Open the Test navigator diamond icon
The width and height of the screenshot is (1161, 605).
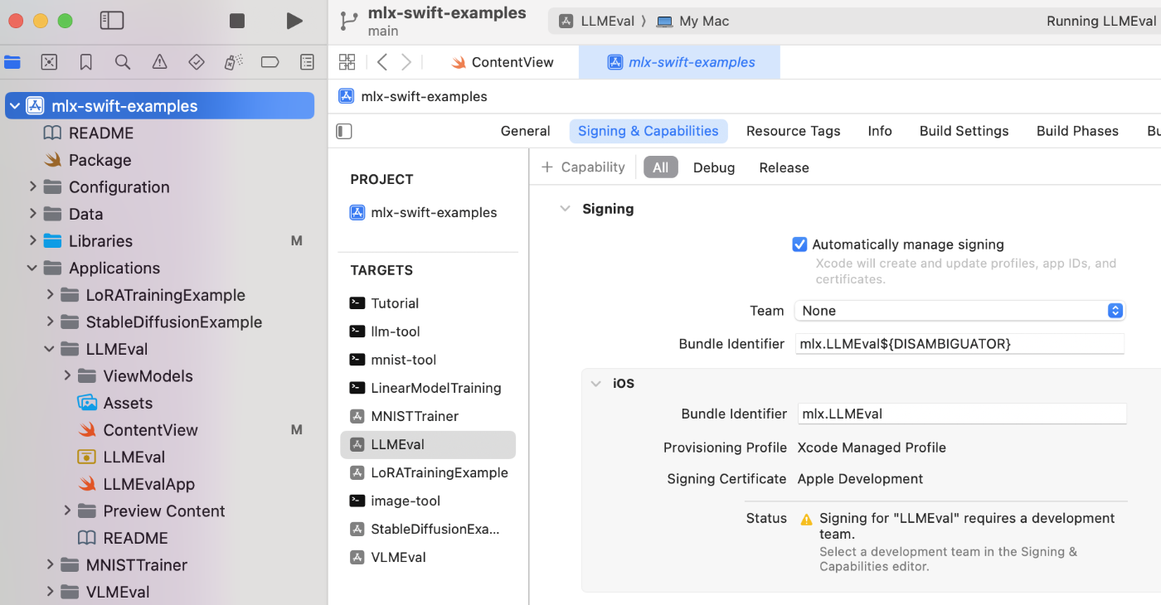coord(197,62)
